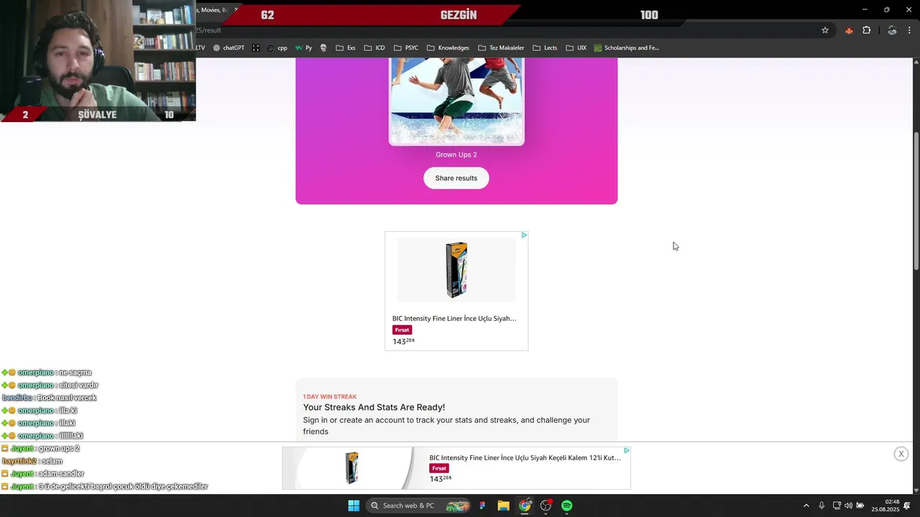Open the Exs bookmarks folder
Viewport: 920px width, 517px height.
click(346, 48)
